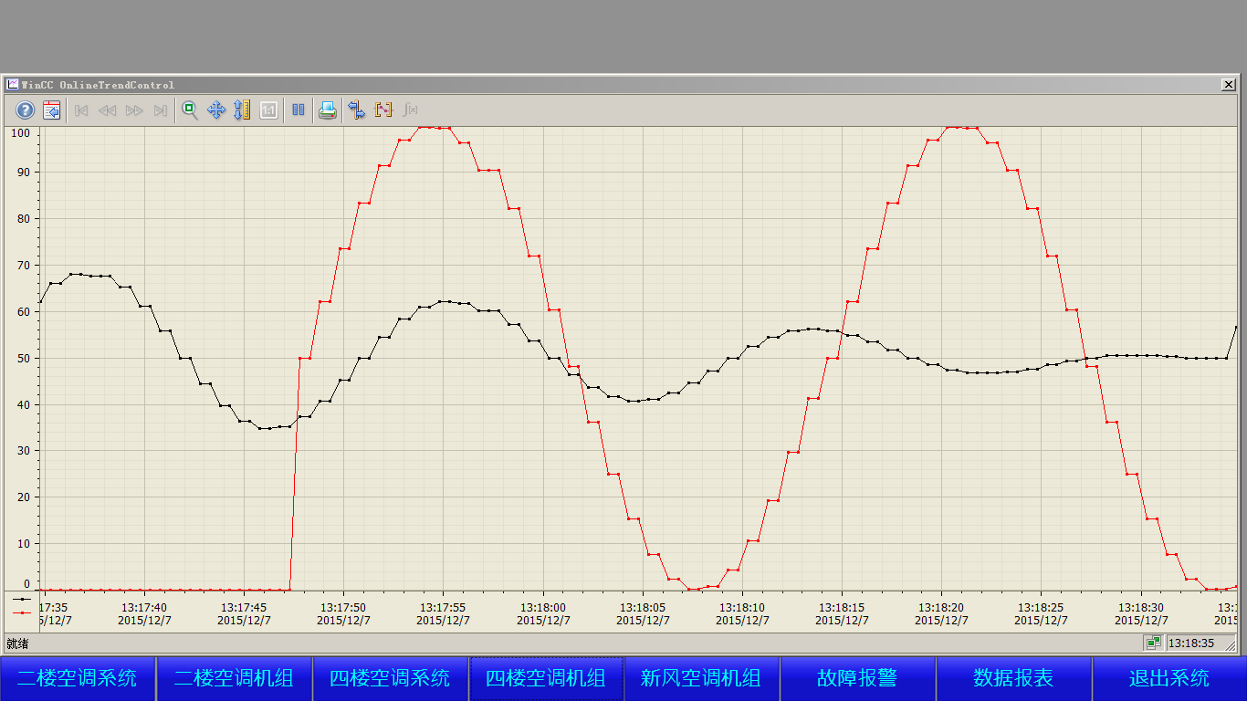Screen dimensions: 1247x701
Task: Open 二楼空调系统 screen
Action: coord(78,678)
